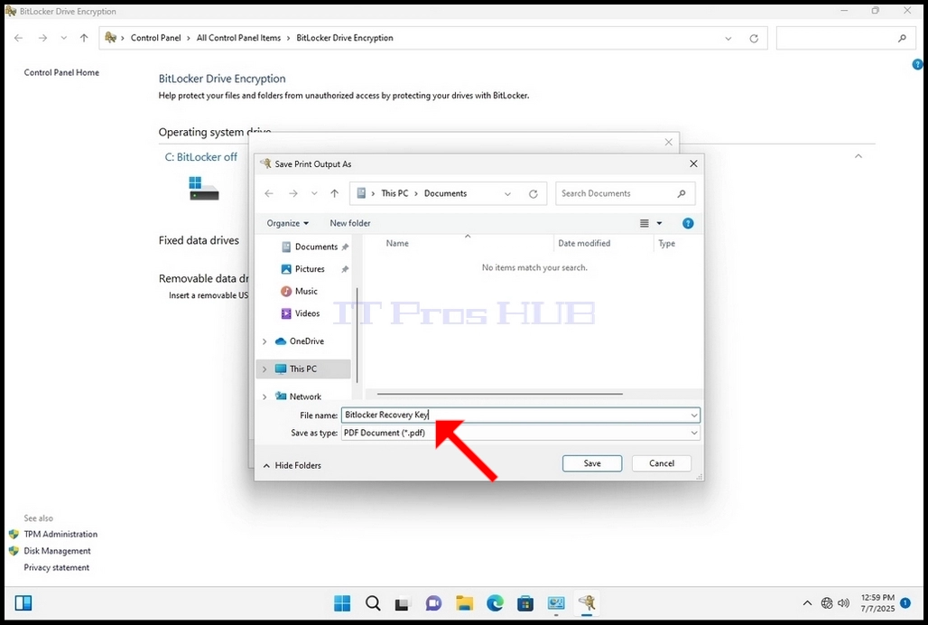Open Organize menu
This screenshot has height=625, width=928.
(288, 223)
